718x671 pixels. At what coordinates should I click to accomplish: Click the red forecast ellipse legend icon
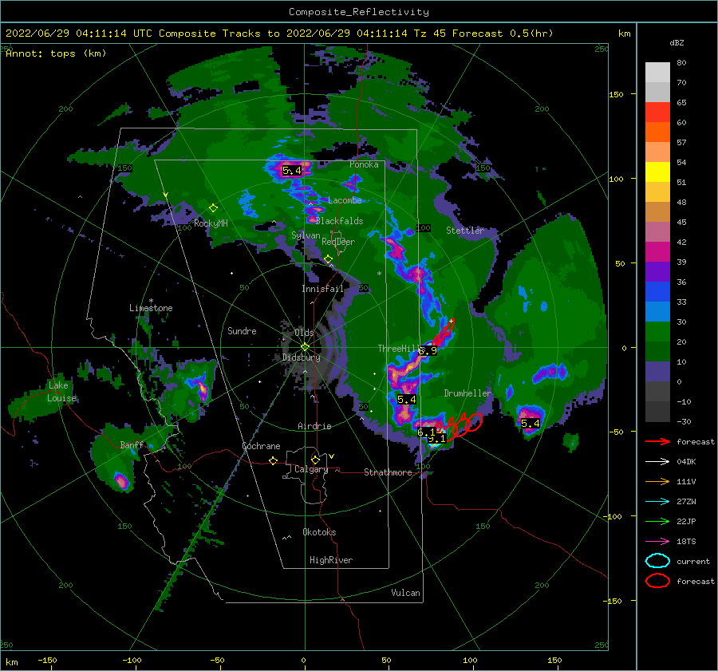tap(657, 581)
